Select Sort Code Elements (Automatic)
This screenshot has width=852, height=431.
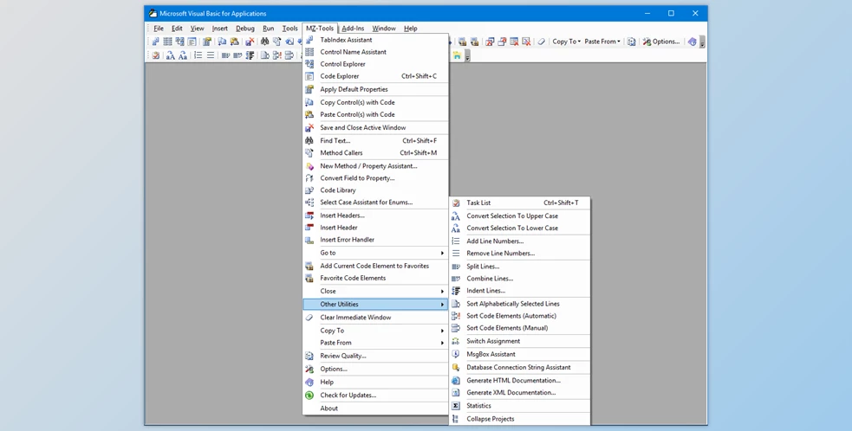pyautogui.click(x=520, y=315)
